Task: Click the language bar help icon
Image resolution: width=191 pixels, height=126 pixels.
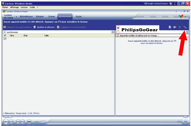Action: click(171, 4)
